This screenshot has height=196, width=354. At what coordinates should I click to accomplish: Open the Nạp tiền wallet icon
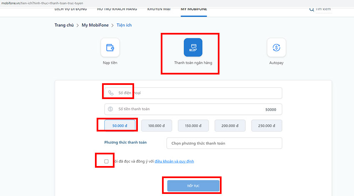(110, 47)
